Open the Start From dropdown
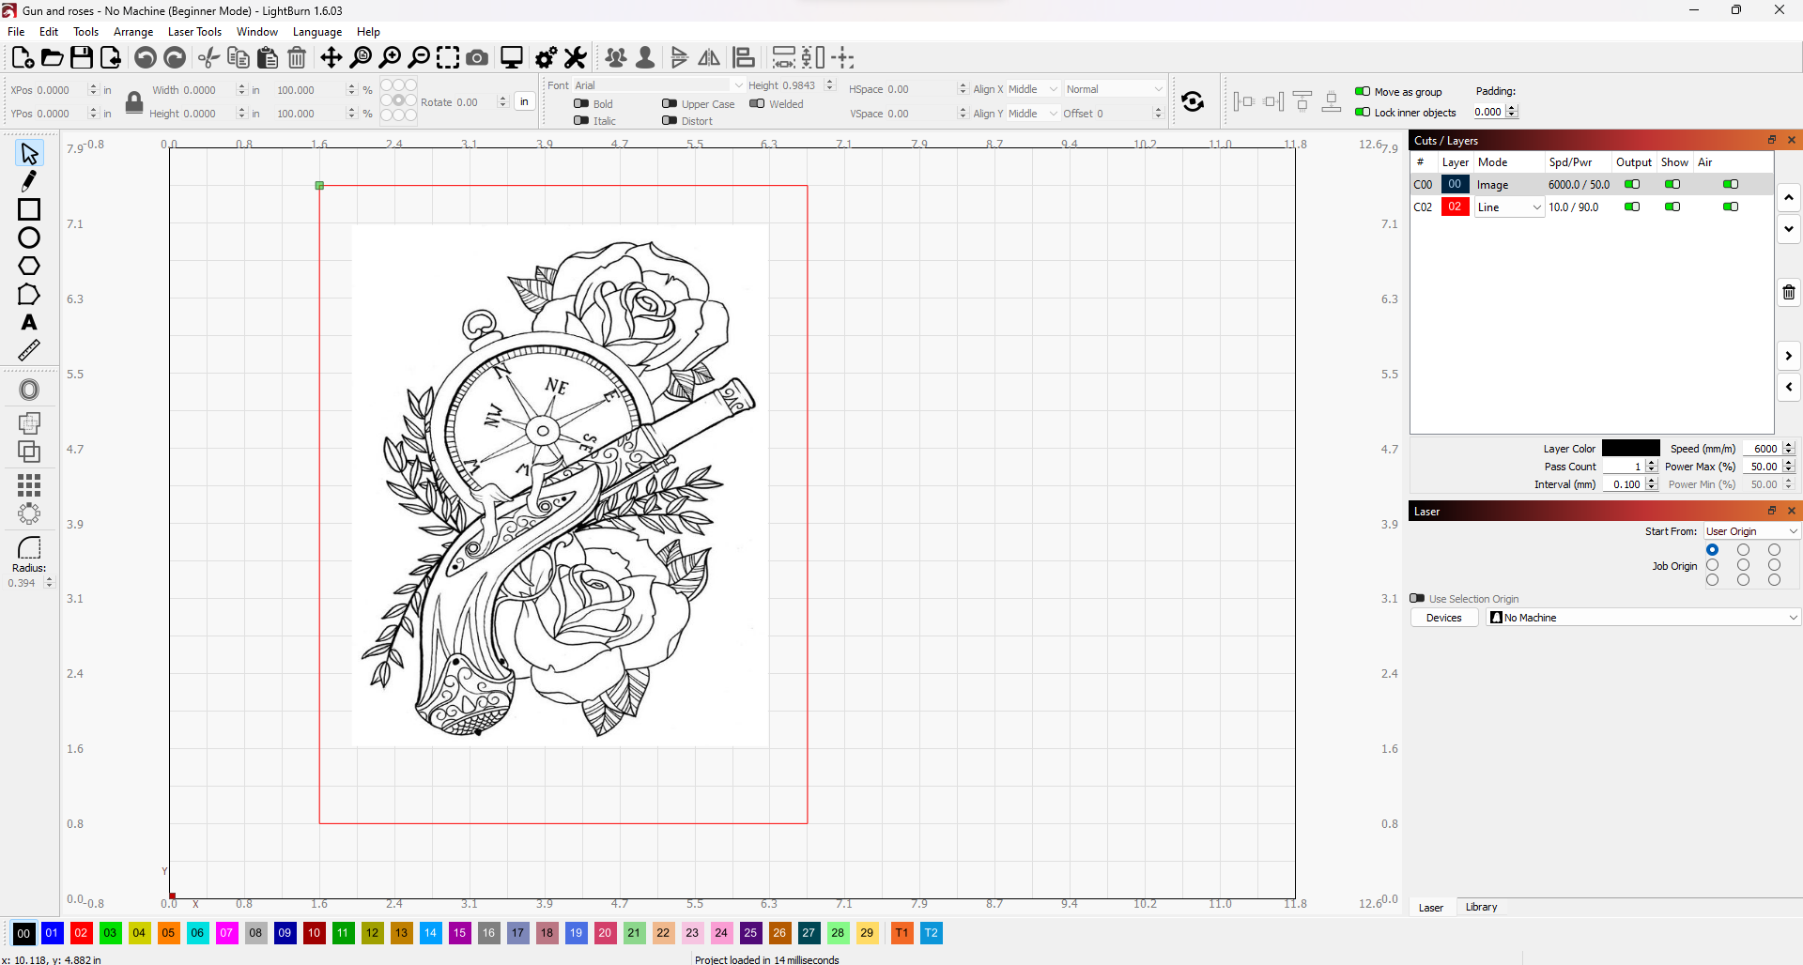 pos(1751,531)
